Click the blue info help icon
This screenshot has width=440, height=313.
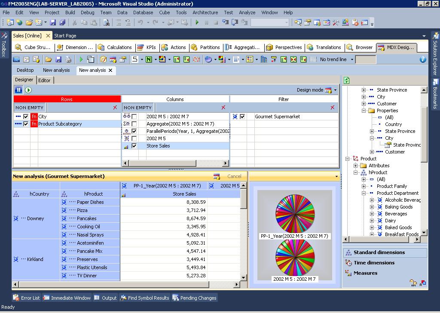coord(423,59)
